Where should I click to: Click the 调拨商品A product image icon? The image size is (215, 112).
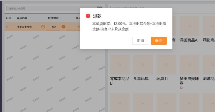point(189,26)
